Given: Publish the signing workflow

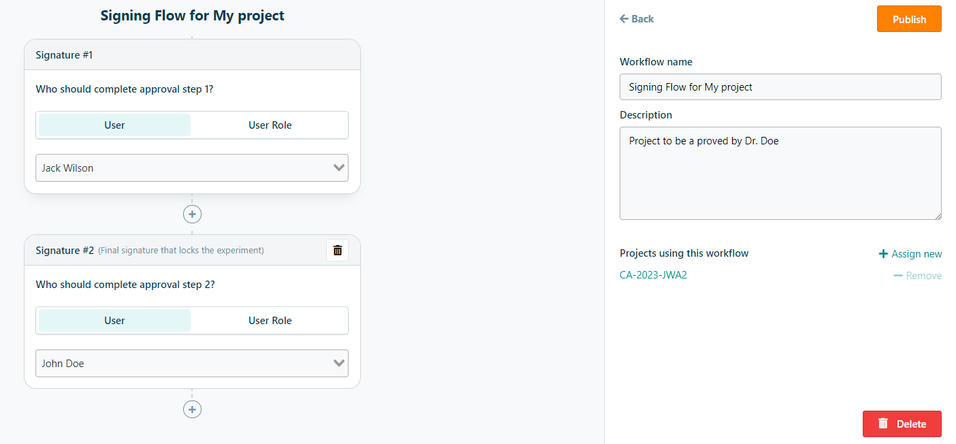Looking at the screenshot, I should click(909, 19).
